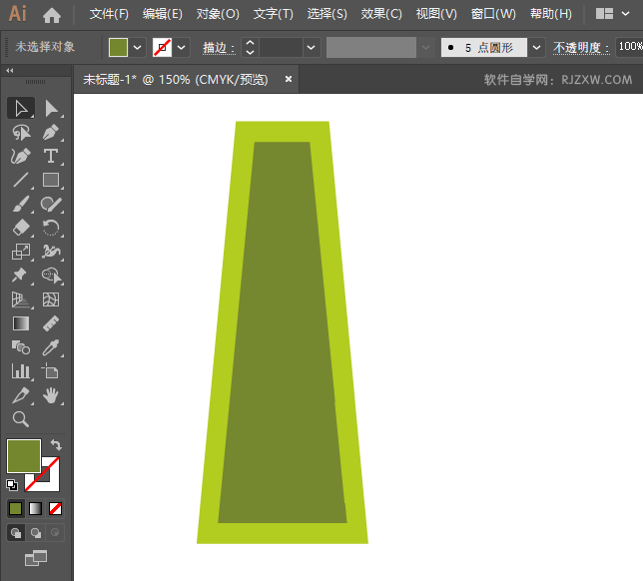Image resolution: width=643 pixels, height=581 pixels.
Task: Click the large green fill swatch in toolbox
Action: tap(23, 456)
